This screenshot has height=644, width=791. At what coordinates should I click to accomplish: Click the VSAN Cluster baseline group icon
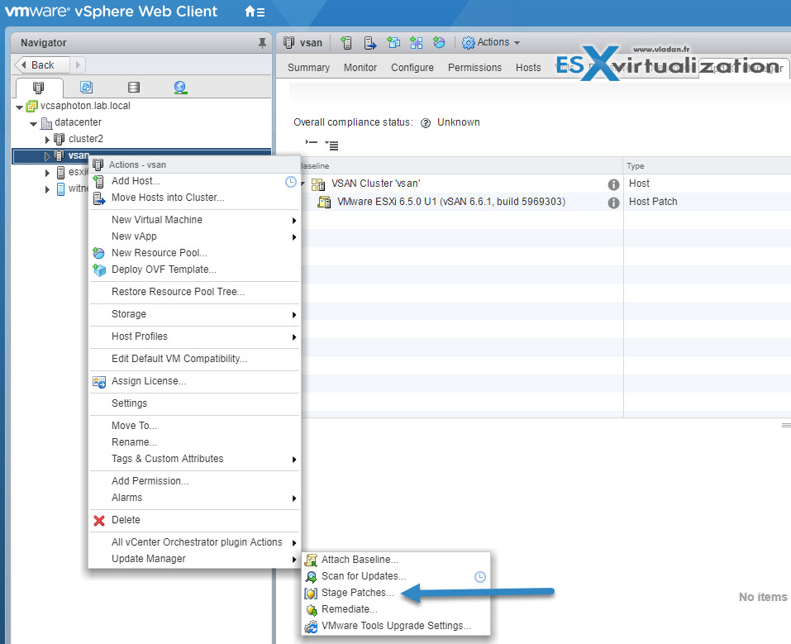click(x=318, y=184)
